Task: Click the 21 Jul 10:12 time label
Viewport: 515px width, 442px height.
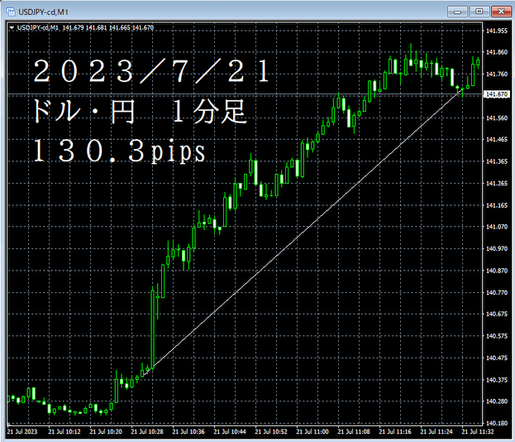Action: click(x=64, y=431)
